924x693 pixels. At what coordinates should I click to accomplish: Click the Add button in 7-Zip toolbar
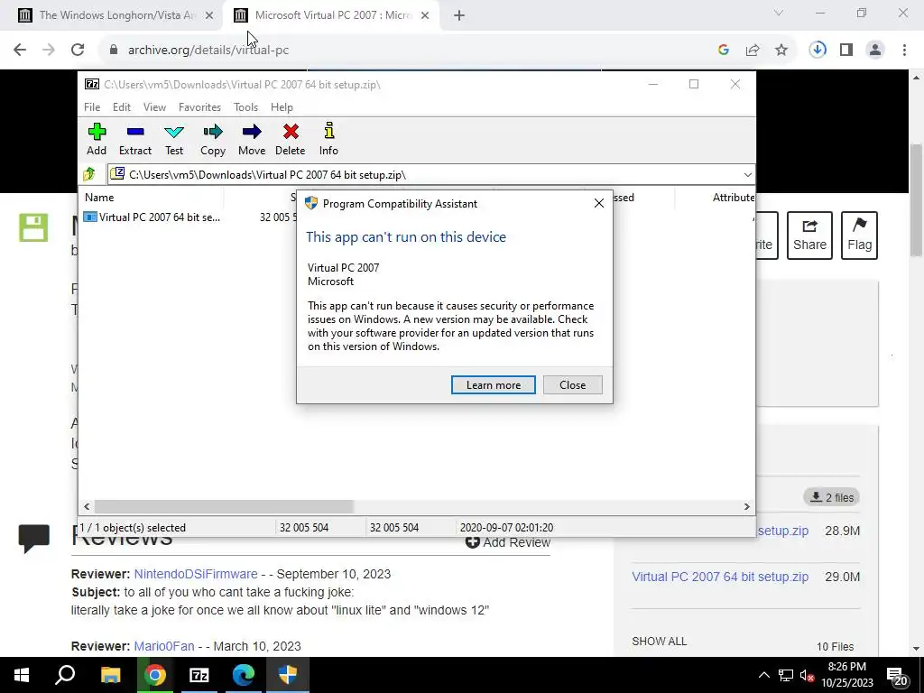click(97, 139)
